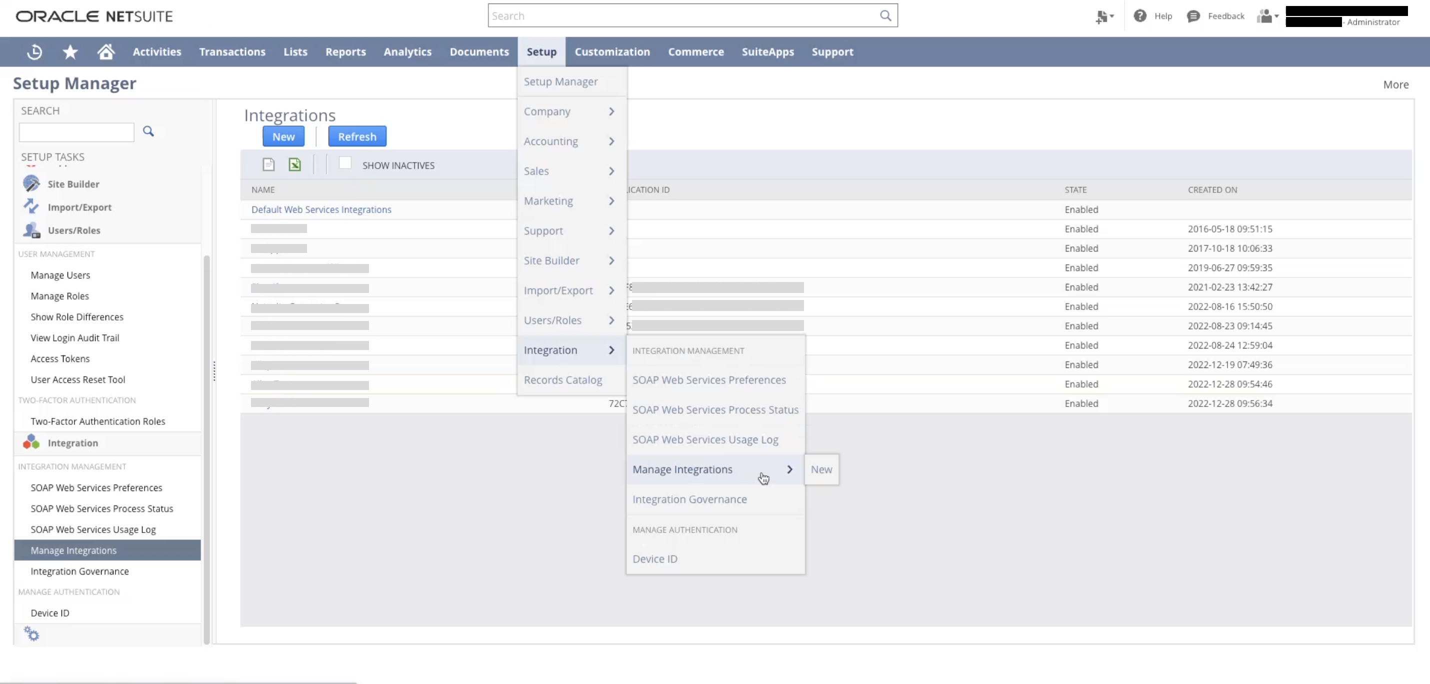Open the role switcher dropdown icon
Viewport: 1430px width, 684px height.
[x=1267, y=16]
